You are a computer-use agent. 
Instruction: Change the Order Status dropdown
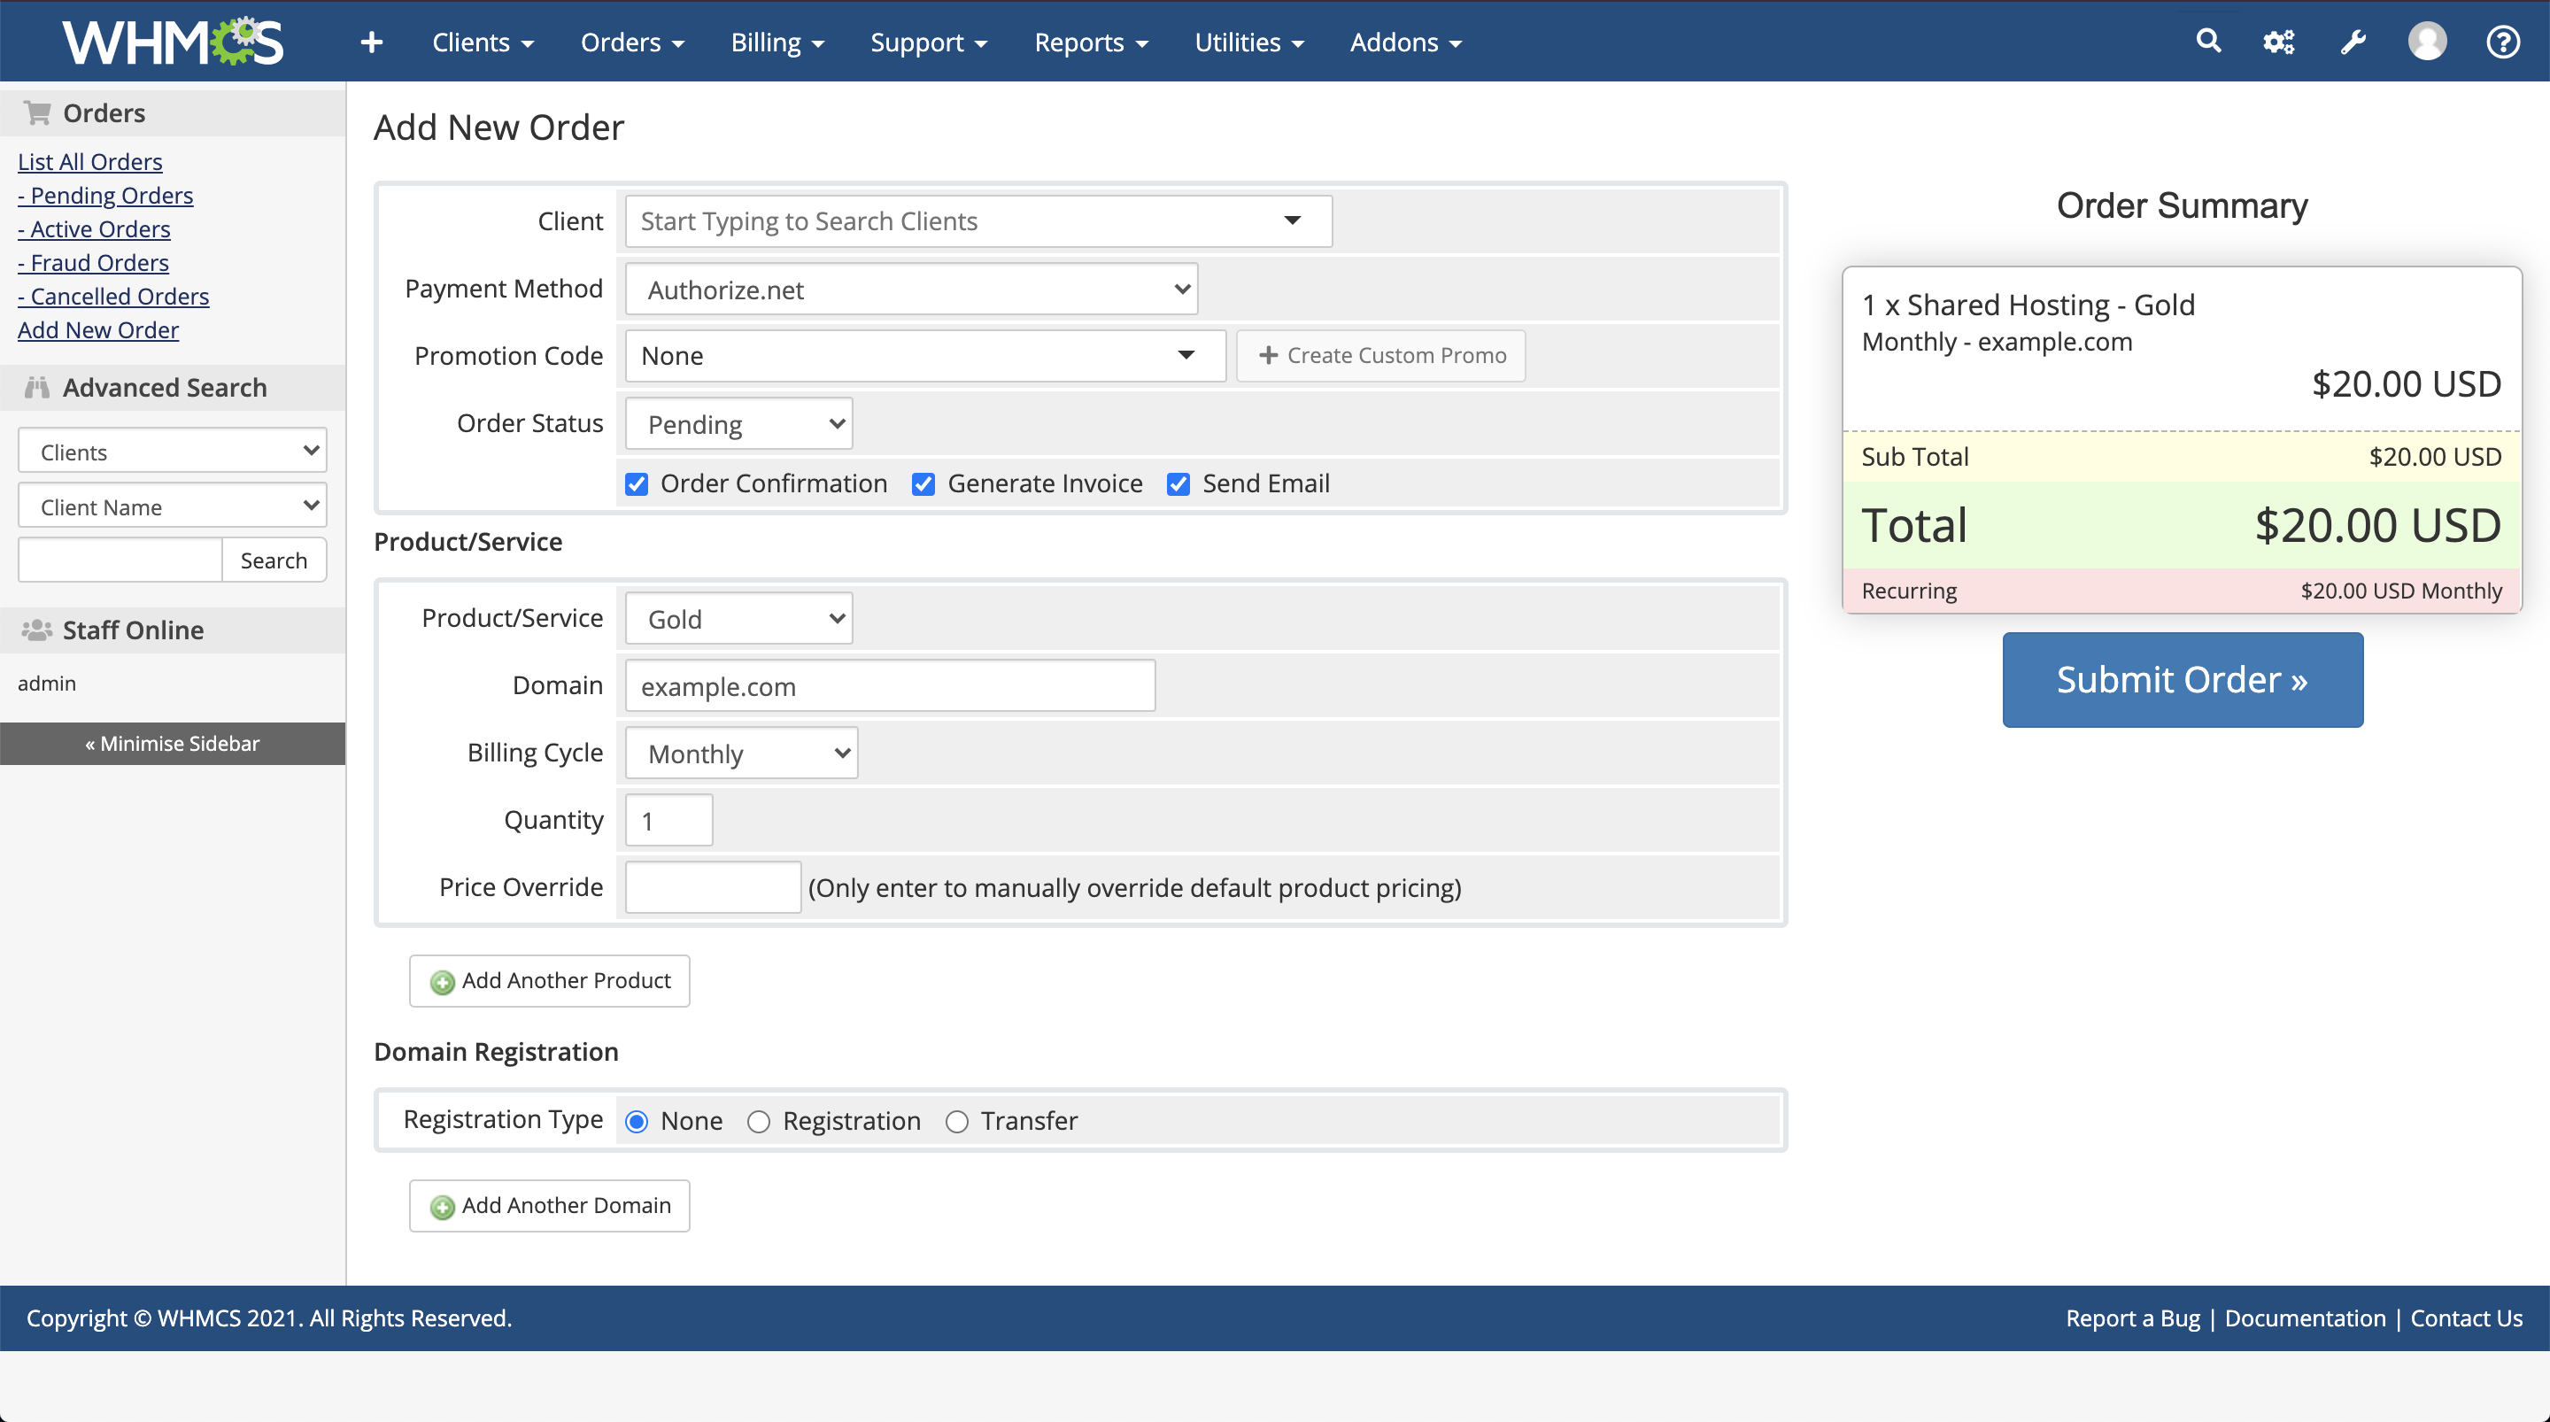click(738, 424)
